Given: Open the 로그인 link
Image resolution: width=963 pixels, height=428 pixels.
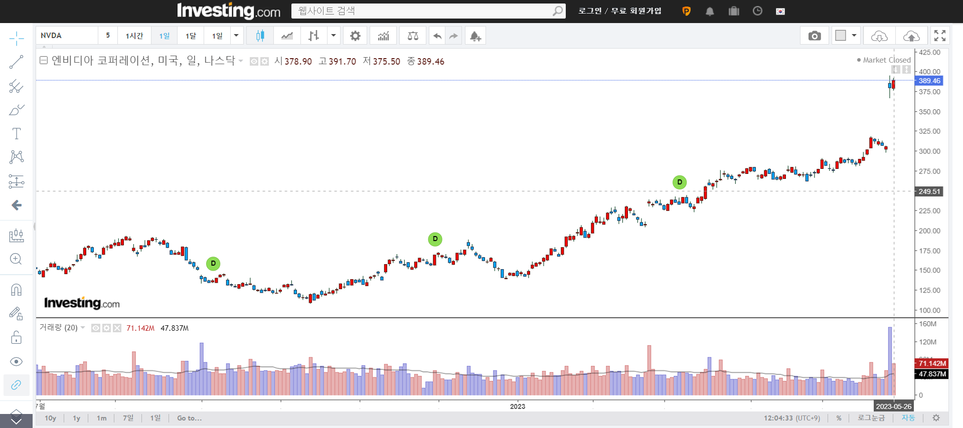Looking at the screenshot, I should point(590,11).
